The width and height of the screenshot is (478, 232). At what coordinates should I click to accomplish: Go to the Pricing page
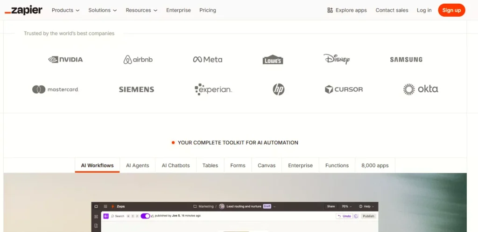coord(208,10)
